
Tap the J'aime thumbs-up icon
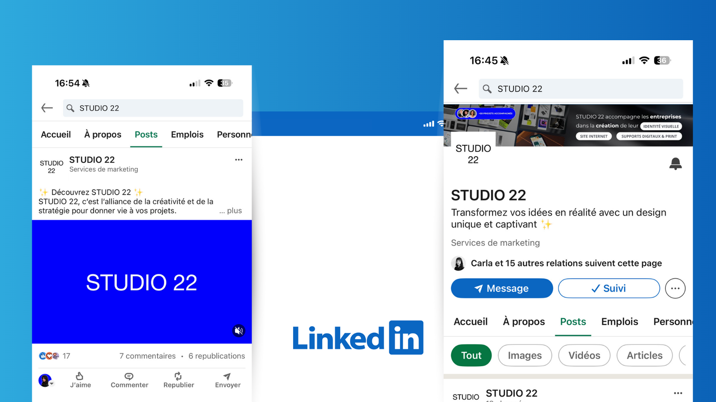pos(80,380)
